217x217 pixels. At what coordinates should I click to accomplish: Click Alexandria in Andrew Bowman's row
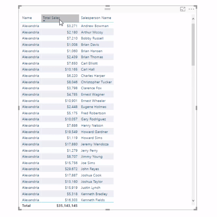click(x=30, y=26)
